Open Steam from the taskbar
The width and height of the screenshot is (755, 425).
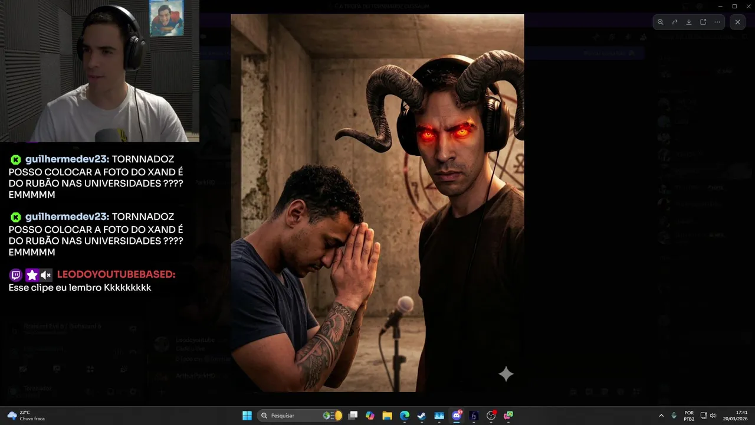(422, 416)
